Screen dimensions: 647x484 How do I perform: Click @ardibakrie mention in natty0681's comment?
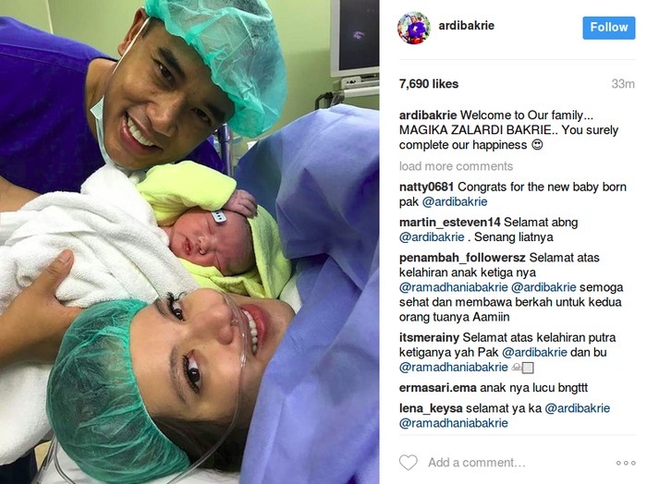point(455,201)
